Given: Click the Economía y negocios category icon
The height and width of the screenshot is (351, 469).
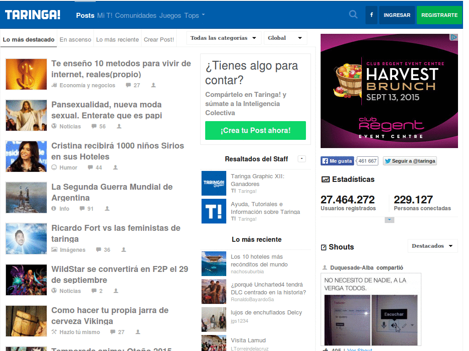Looking at the screenshot, I should pos(54,85).
